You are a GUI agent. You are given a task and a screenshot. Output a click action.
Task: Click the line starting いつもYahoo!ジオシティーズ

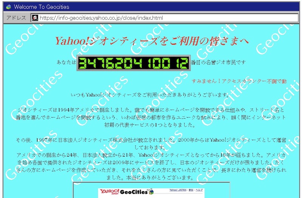[150, 95]
